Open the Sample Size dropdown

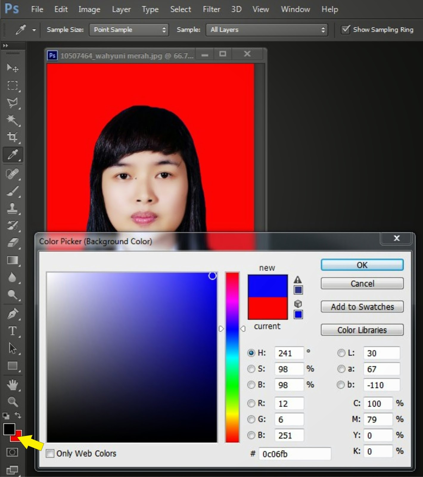coord(129,30)
